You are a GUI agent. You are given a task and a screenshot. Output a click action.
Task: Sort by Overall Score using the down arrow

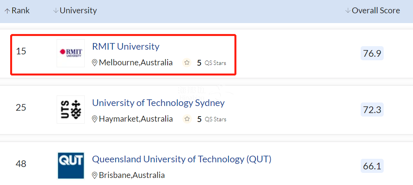click(x=348, y=11)
